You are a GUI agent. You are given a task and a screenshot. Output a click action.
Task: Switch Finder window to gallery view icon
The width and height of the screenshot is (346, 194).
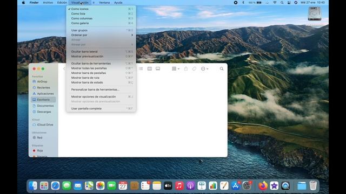point(158,68)
